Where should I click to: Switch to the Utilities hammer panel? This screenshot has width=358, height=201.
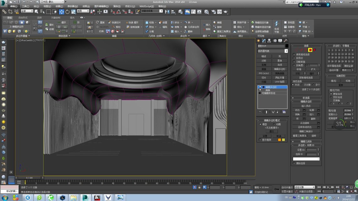(285, 41)
